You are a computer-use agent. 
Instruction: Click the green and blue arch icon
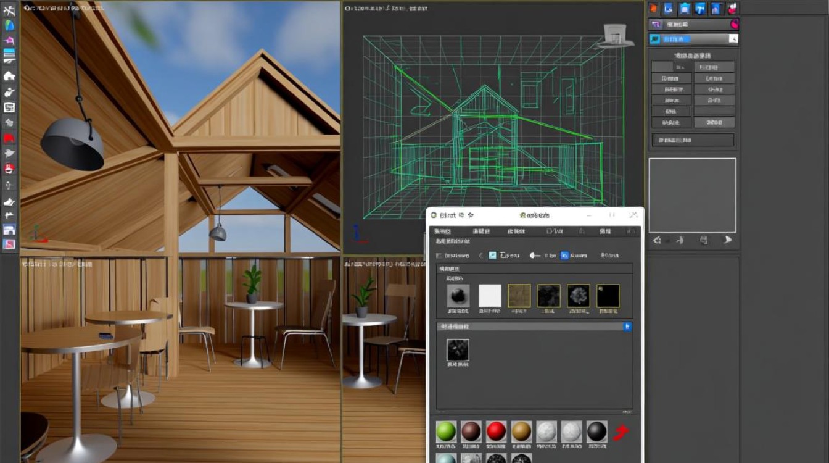9,25
